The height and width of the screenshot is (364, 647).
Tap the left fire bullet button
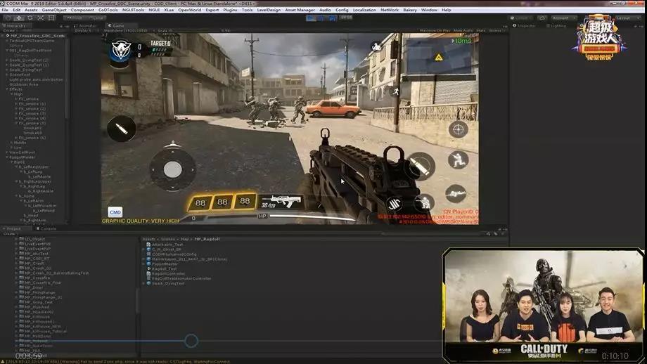coord(121,129)
